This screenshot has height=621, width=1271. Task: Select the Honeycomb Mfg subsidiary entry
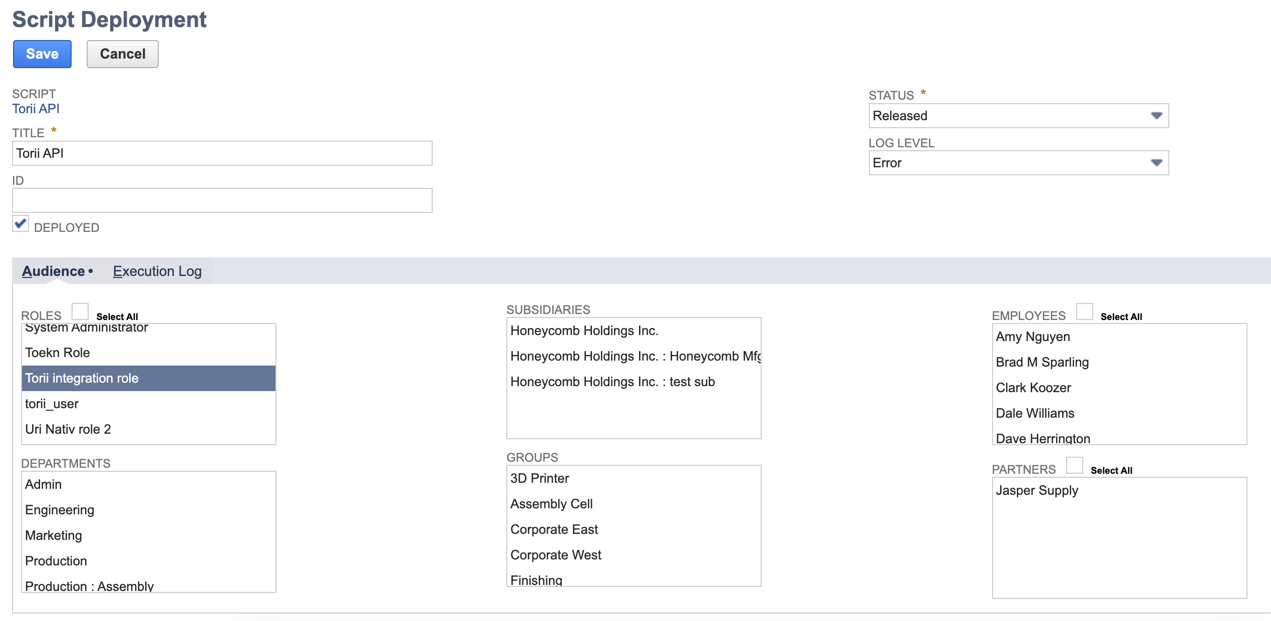[x=634, y=356]
